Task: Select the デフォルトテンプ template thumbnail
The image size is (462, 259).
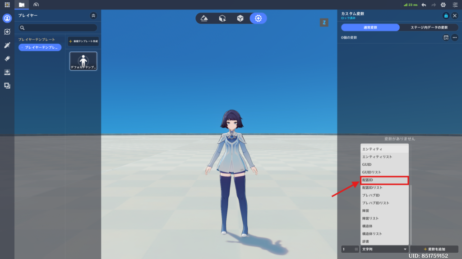Action: pyautogui.click(x=83, y=61)
